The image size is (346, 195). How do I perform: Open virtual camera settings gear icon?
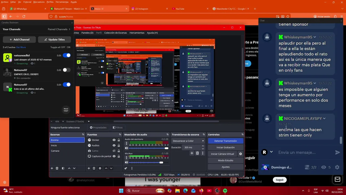coord(240,154)
